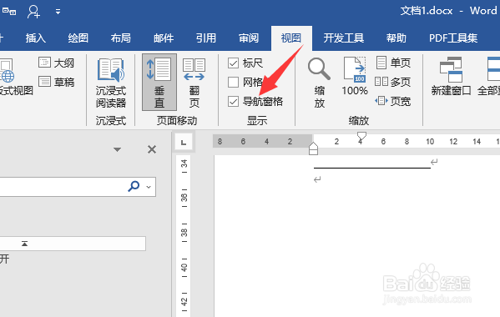Click the tab stop selector box

(184, 142)
